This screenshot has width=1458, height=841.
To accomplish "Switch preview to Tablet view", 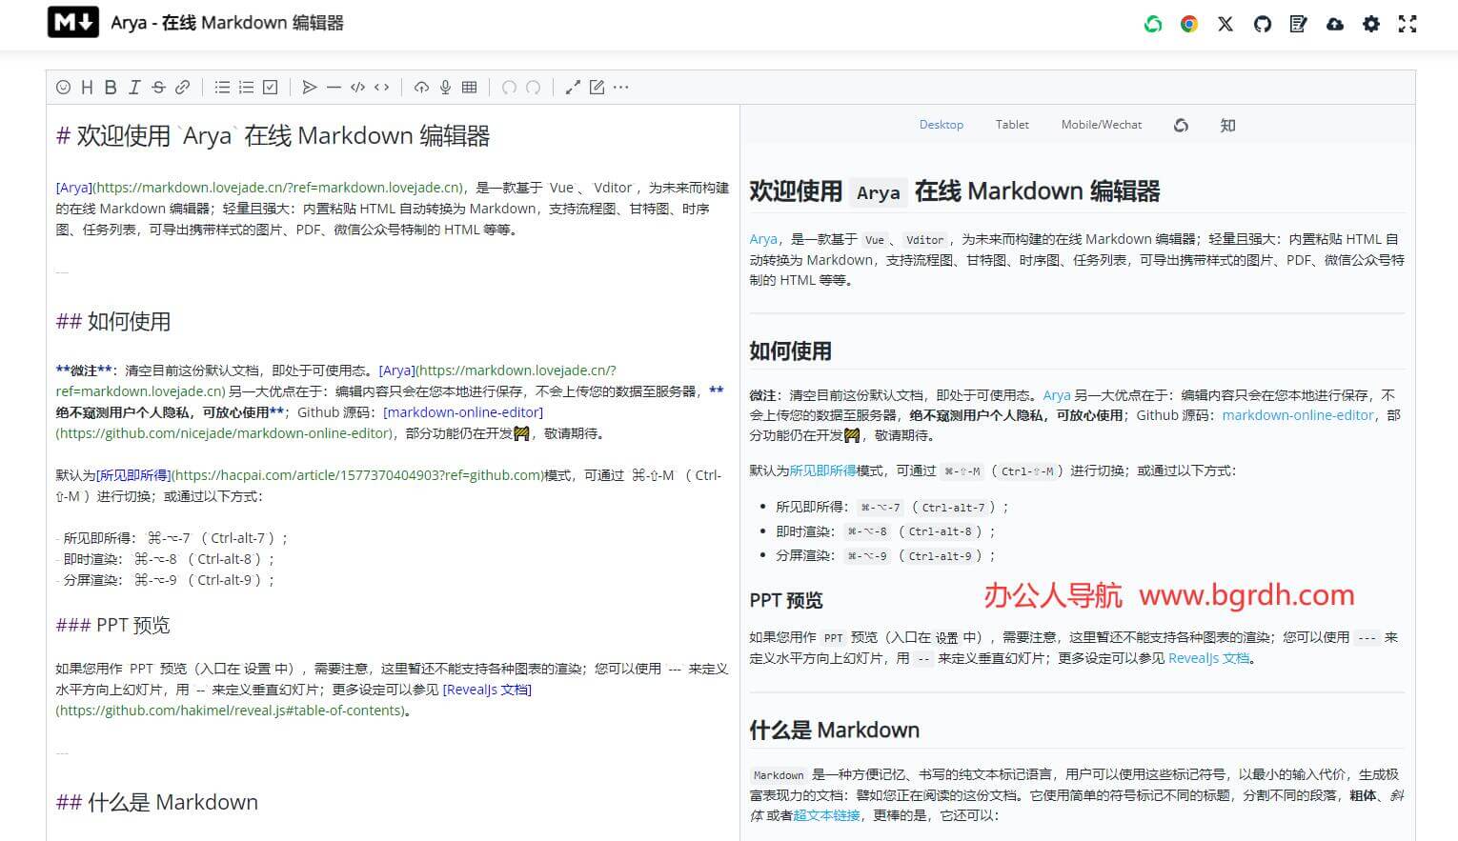I will (x=1012, y=125).
